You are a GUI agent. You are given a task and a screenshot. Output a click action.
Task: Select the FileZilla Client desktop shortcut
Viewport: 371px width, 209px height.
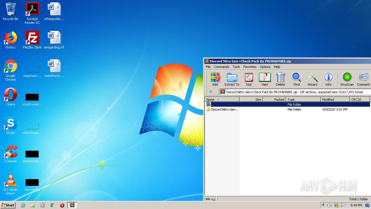click(x=32, y=40)
